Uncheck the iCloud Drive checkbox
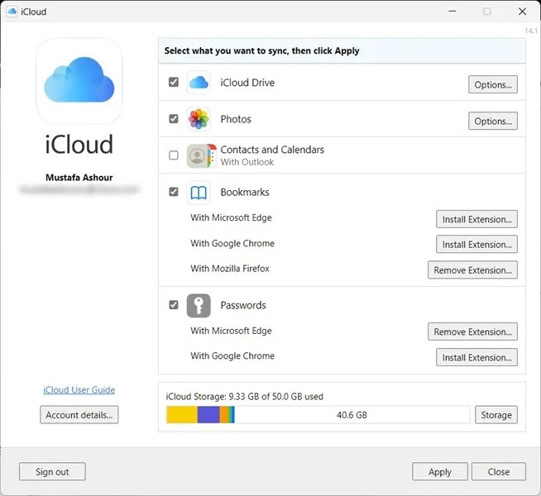 tap(174, 82)
